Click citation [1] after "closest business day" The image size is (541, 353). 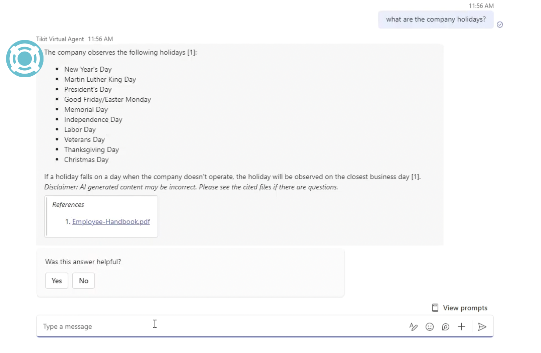(415, 177)
